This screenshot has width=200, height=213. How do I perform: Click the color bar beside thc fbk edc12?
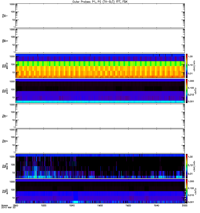pos(187,166)
